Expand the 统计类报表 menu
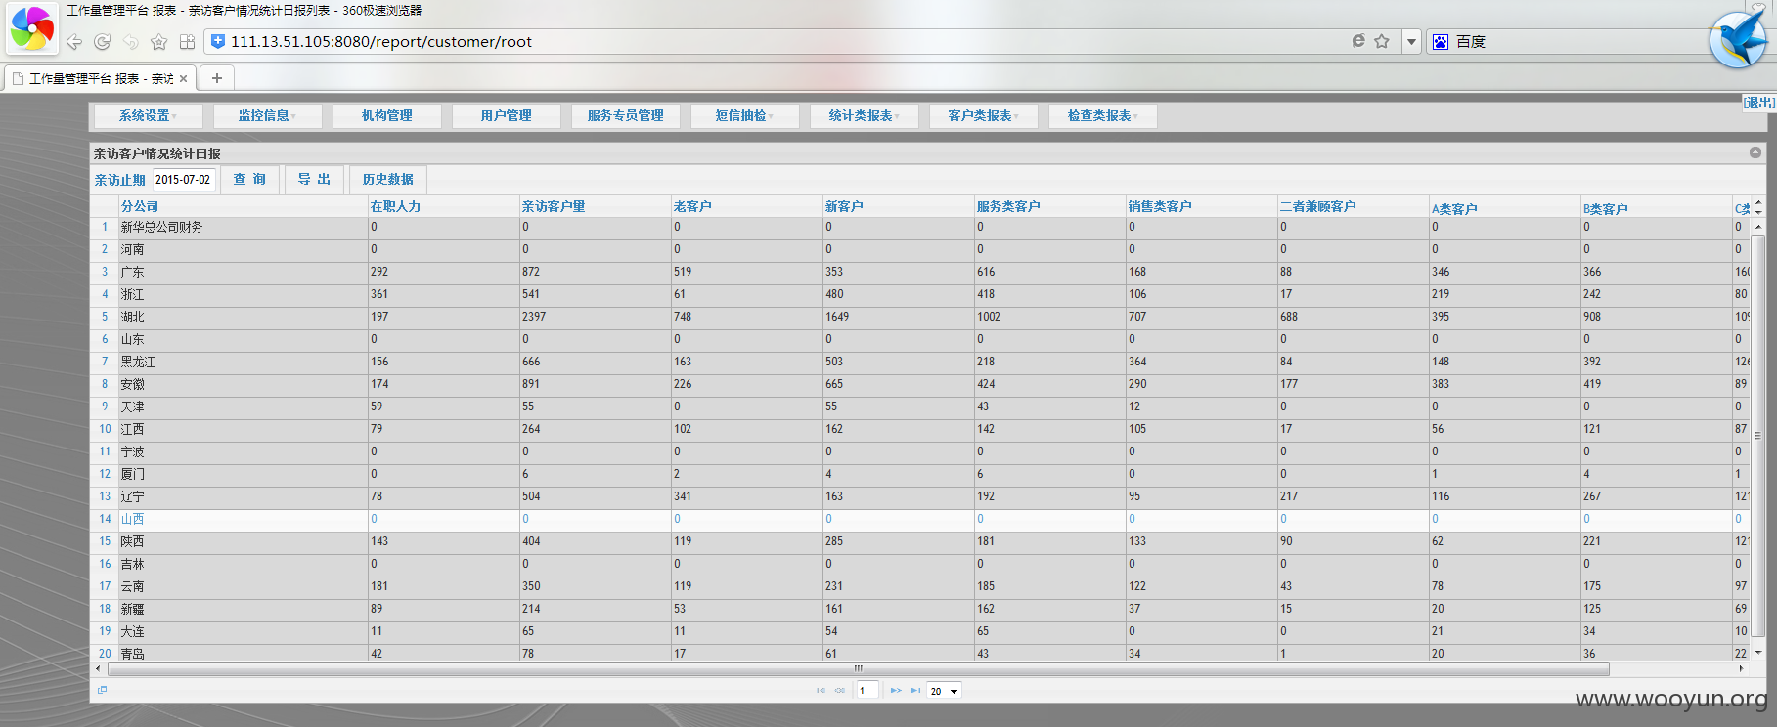 [864, 116]
